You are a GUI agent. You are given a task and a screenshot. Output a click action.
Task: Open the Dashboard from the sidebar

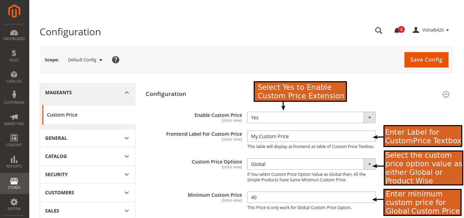[x=14, y=34]
